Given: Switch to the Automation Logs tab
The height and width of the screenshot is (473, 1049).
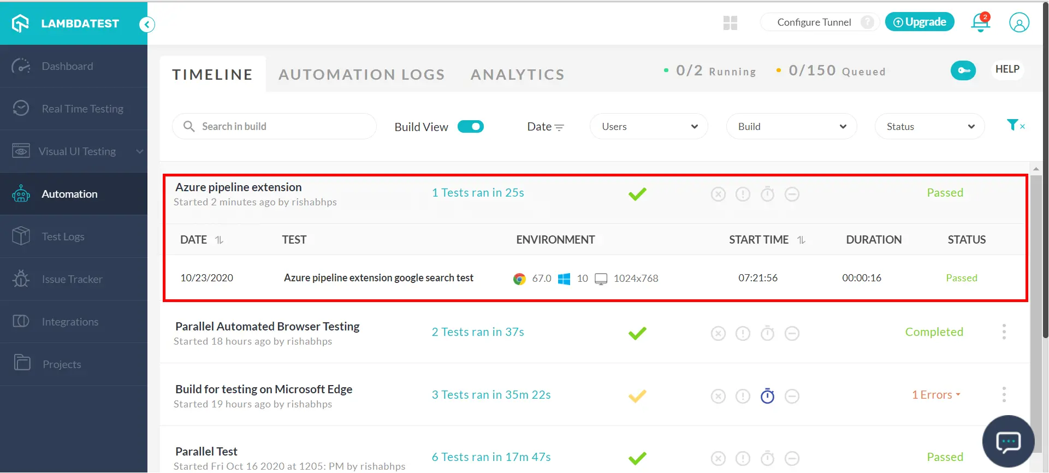Looking at the screenshot, I should (361, 74).
